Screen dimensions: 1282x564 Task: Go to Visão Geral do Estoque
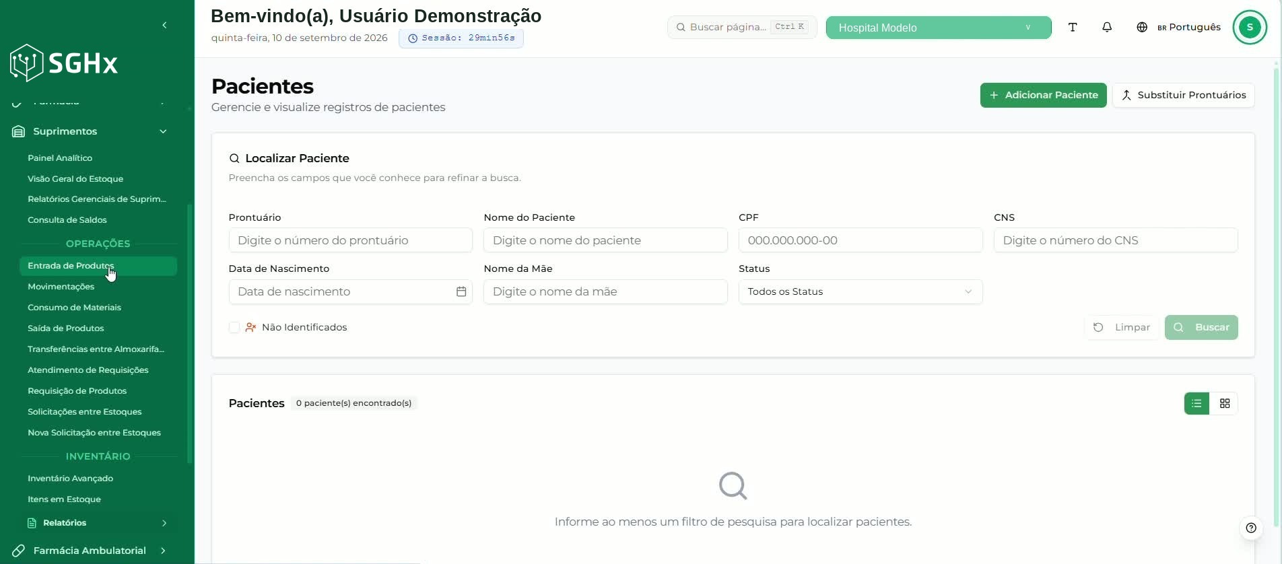[x=75, y=179]
